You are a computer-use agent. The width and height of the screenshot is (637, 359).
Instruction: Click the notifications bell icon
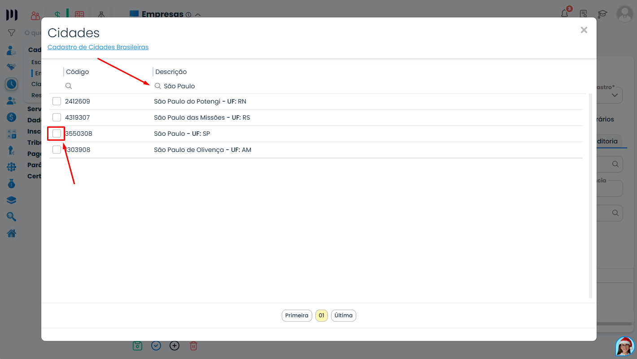(x=565, y=13)
